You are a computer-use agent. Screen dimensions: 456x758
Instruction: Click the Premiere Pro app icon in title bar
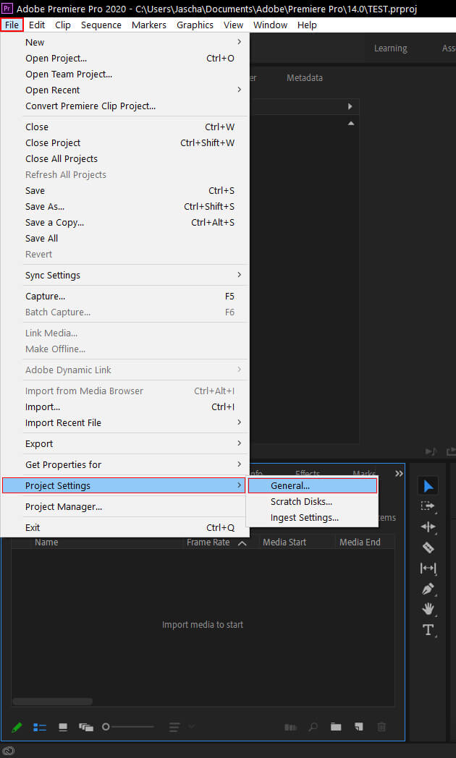coord(7,8)
